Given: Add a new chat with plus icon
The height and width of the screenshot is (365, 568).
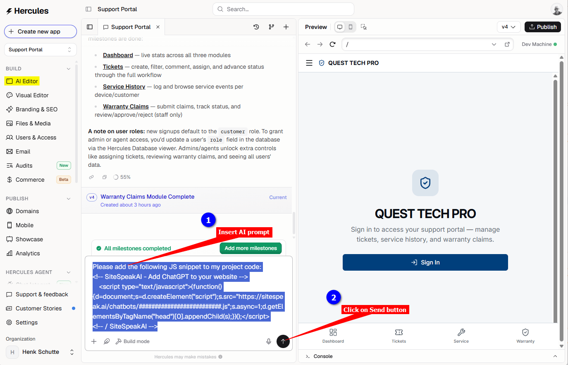Looking at the screenshot, I should [x=286, y=27].
